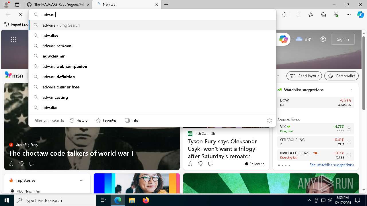This screenshot has height=206, width=367.
Task: Open the Extensions puzzle icon
Action: pyautogui.click(x=284, y=15)
